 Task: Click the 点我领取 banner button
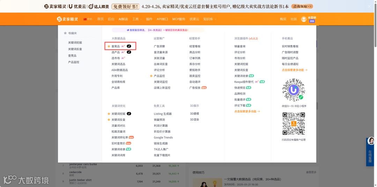point(302,7)
